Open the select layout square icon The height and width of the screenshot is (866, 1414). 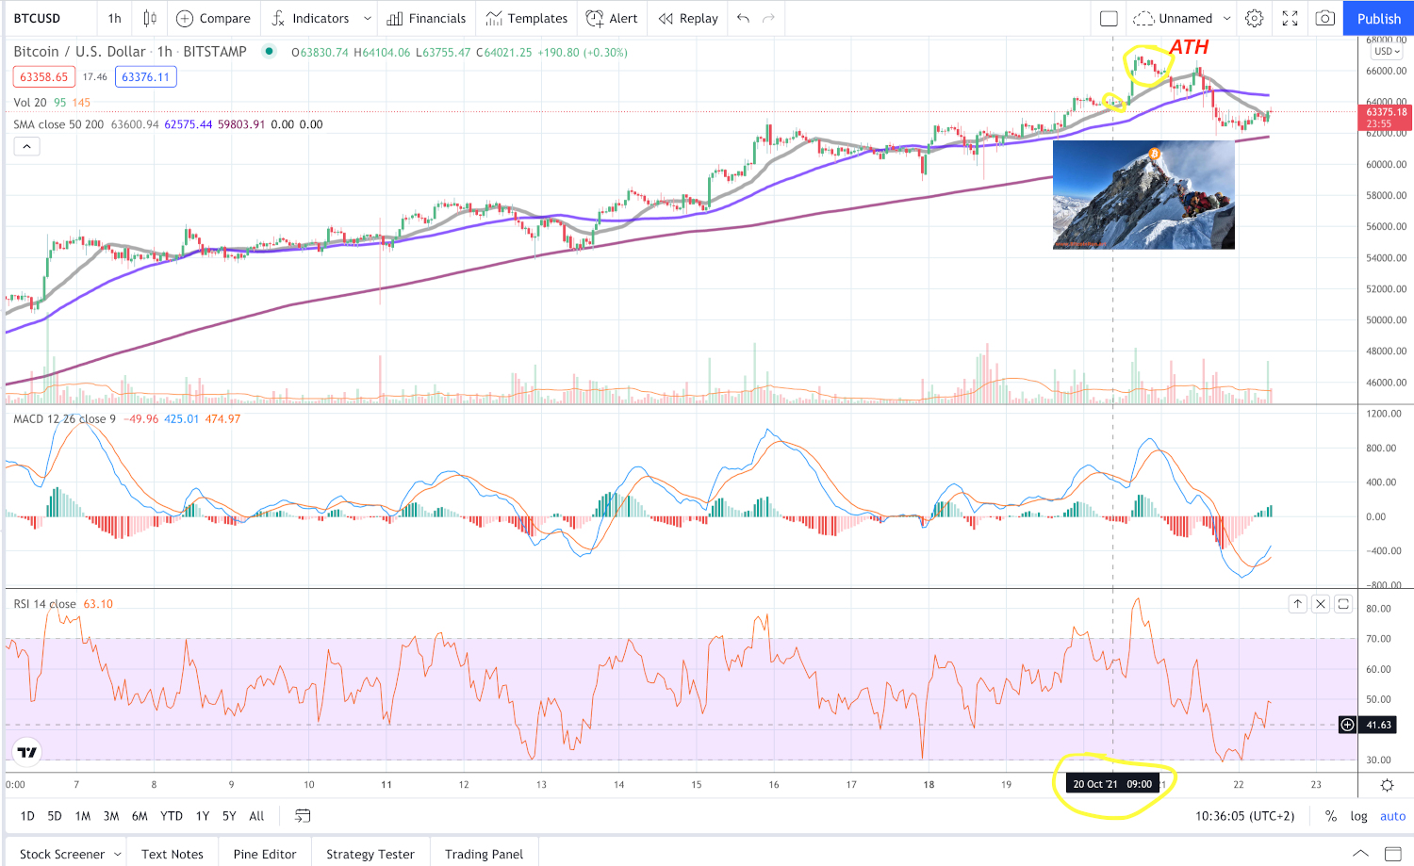tap(1109, 18)
